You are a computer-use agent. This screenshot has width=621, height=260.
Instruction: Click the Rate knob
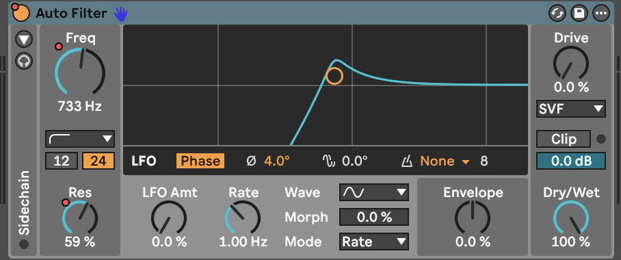243,217
